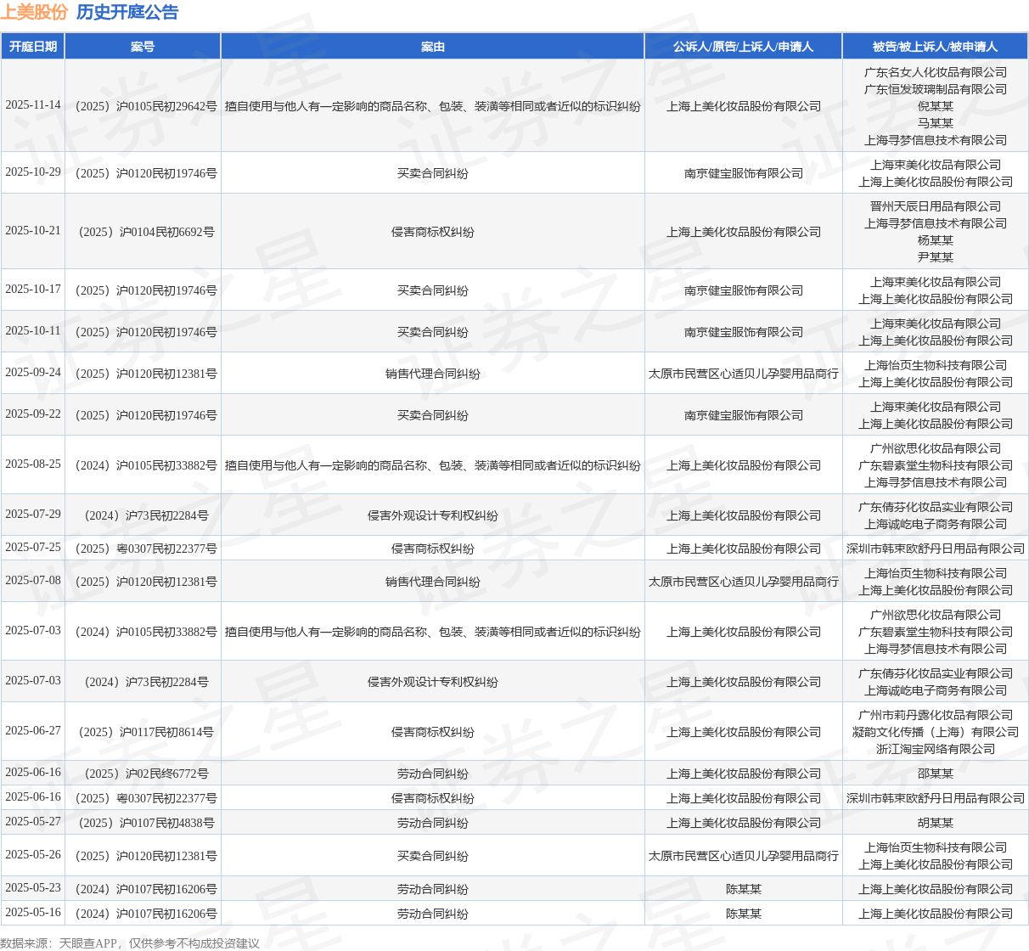
Task: Click the defendant name 尹某某
Action: tap(936, 257)
